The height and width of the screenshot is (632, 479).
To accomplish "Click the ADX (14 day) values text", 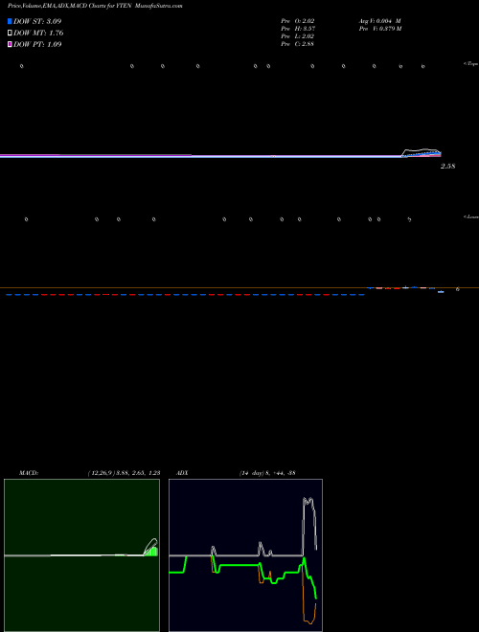I will pyautogui.click(x=267, y=473).
